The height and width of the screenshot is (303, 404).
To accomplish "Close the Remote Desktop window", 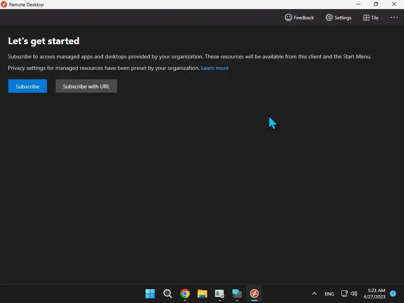I will 394,4.
